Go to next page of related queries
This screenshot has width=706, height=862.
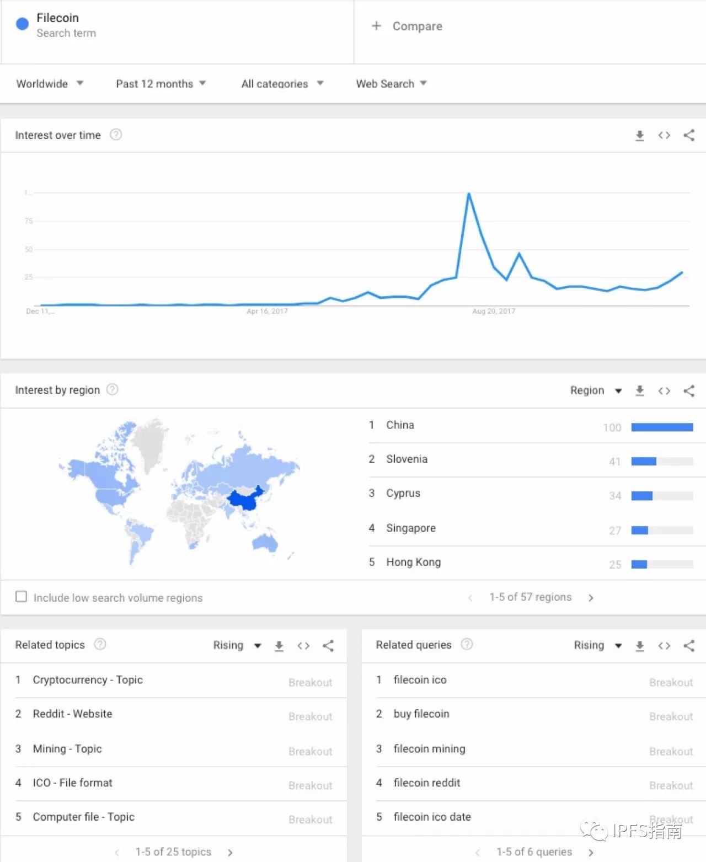click(x=591, y=853)
